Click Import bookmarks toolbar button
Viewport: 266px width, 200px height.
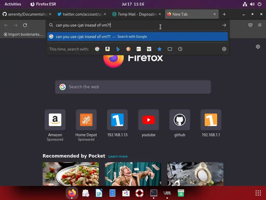pos(23,34)
